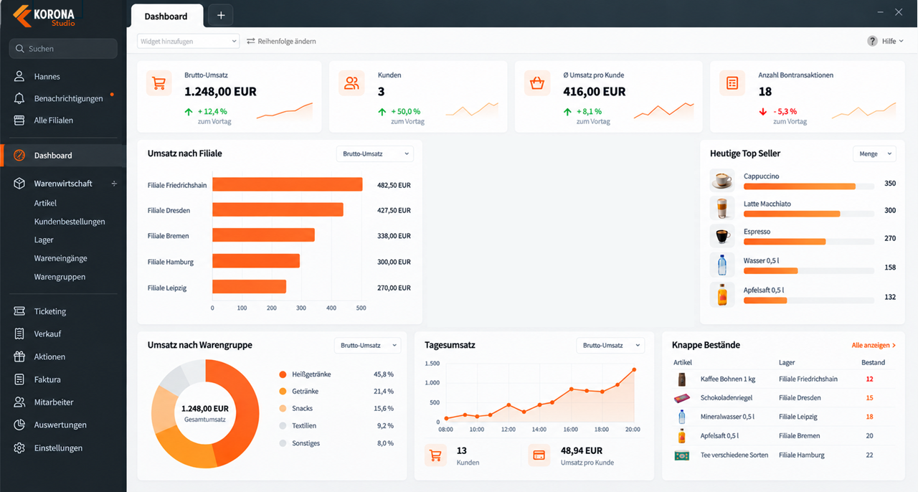Click the Hannes user profile icon
The height and width of the screenshot is (492, 918).
(19, 77)
